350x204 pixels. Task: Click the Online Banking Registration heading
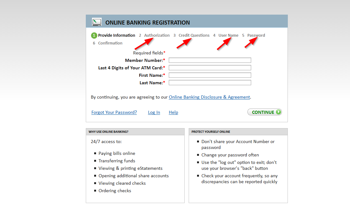[148, 22]
